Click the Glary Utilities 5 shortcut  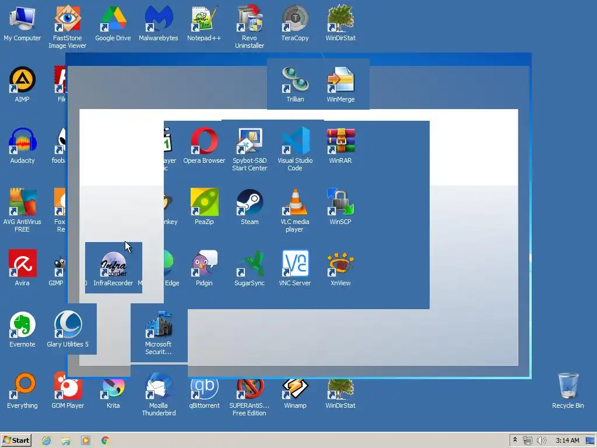pyautogui.click(x=68, y=329)
